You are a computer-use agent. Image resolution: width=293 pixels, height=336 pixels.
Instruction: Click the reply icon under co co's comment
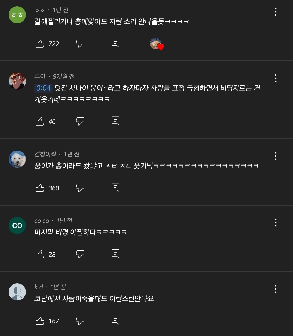(116, 254)
